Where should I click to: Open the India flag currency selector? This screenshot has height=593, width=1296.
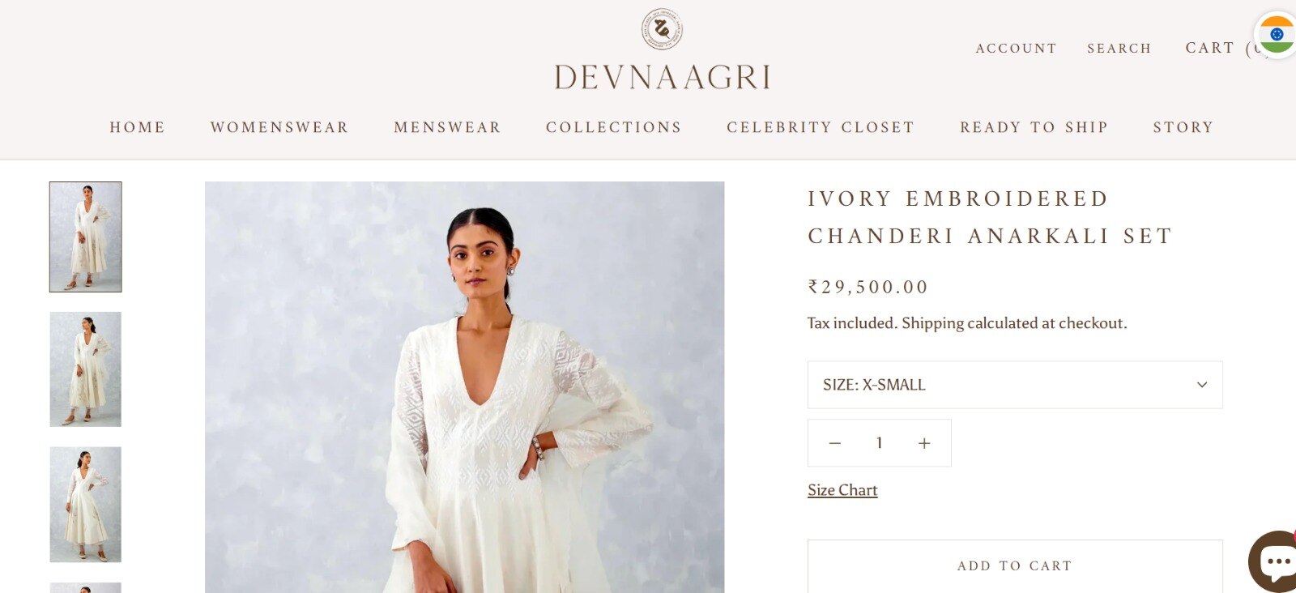[1276, 35]
